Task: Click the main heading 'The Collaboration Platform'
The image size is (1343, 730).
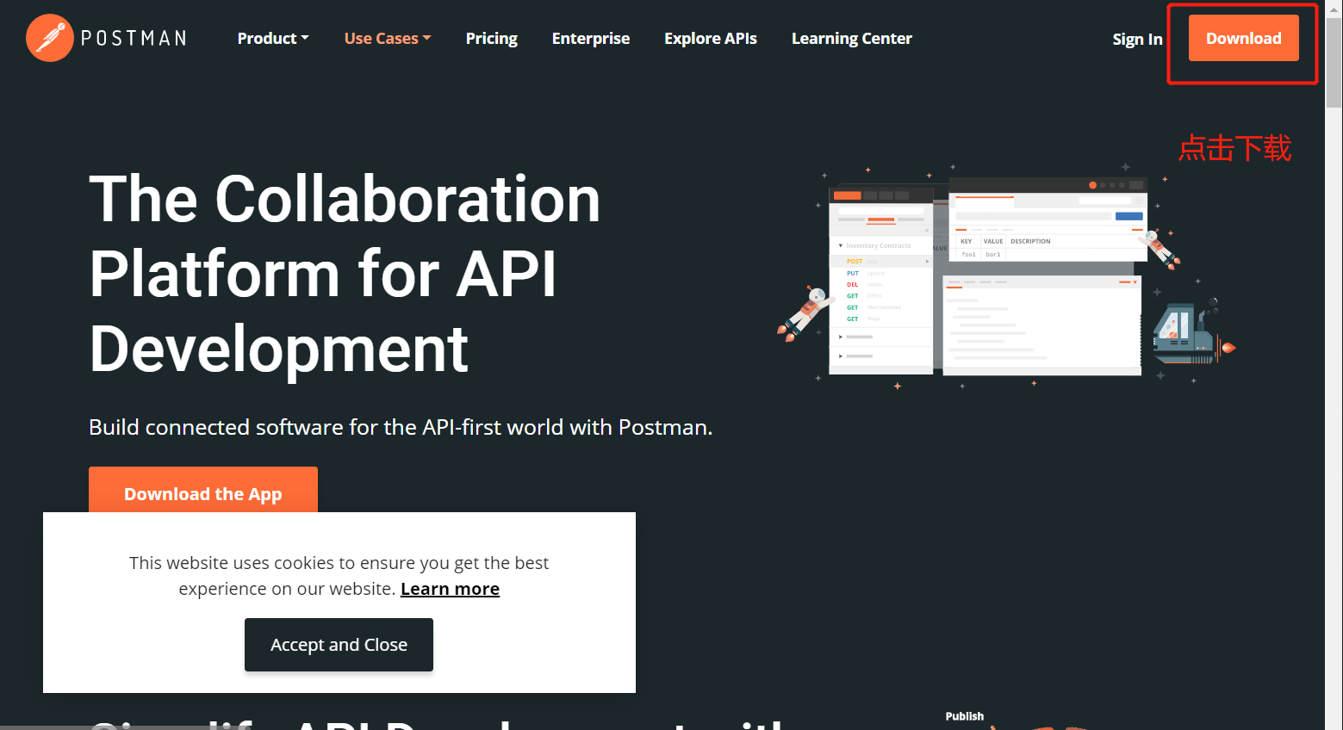Action: click(345, 273)
